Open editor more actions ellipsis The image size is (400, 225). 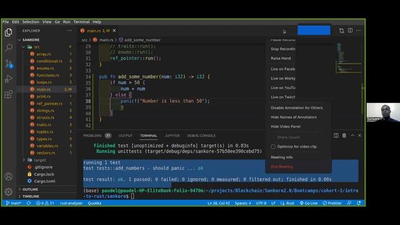point(358,31)
